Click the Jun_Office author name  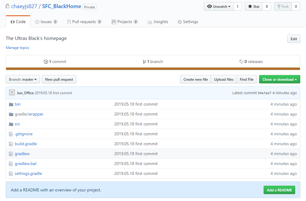pos(25,93)
